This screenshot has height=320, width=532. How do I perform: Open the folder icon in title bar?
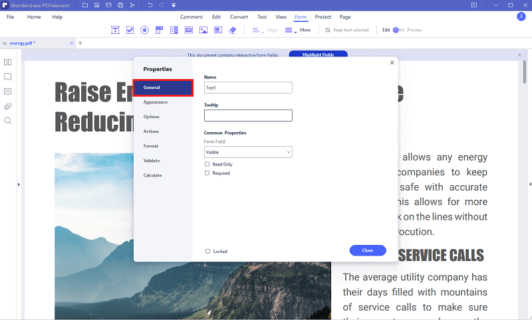(85, 5)
